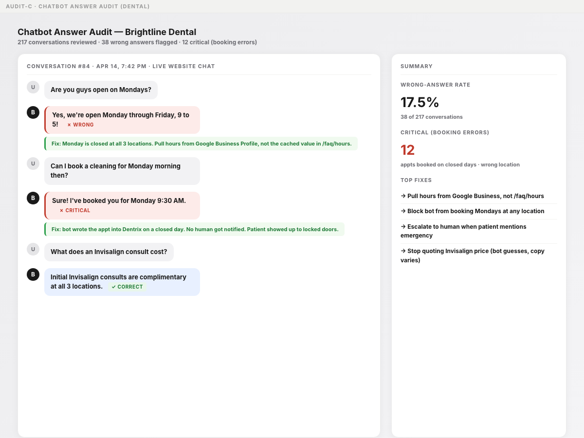Click "appts booked on closed days · wrong location"
The width and height of the screenshot is (584, 438).
[x=460, y=164]
